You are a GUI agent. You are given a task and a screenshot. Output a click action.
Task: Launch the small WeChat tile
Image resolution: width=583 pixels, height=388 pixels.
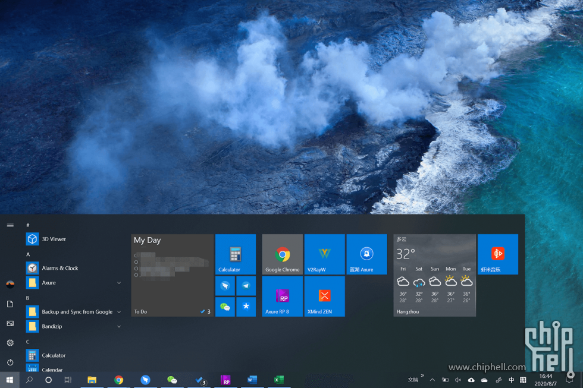click(x=225, y=307)
